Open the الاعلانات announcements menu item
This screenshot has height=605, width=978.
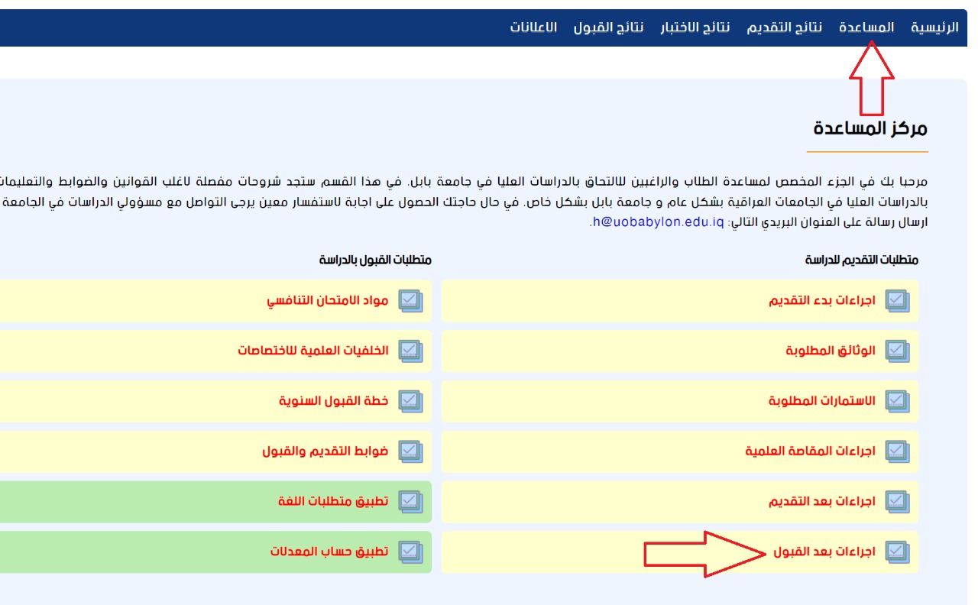point(533,27)
